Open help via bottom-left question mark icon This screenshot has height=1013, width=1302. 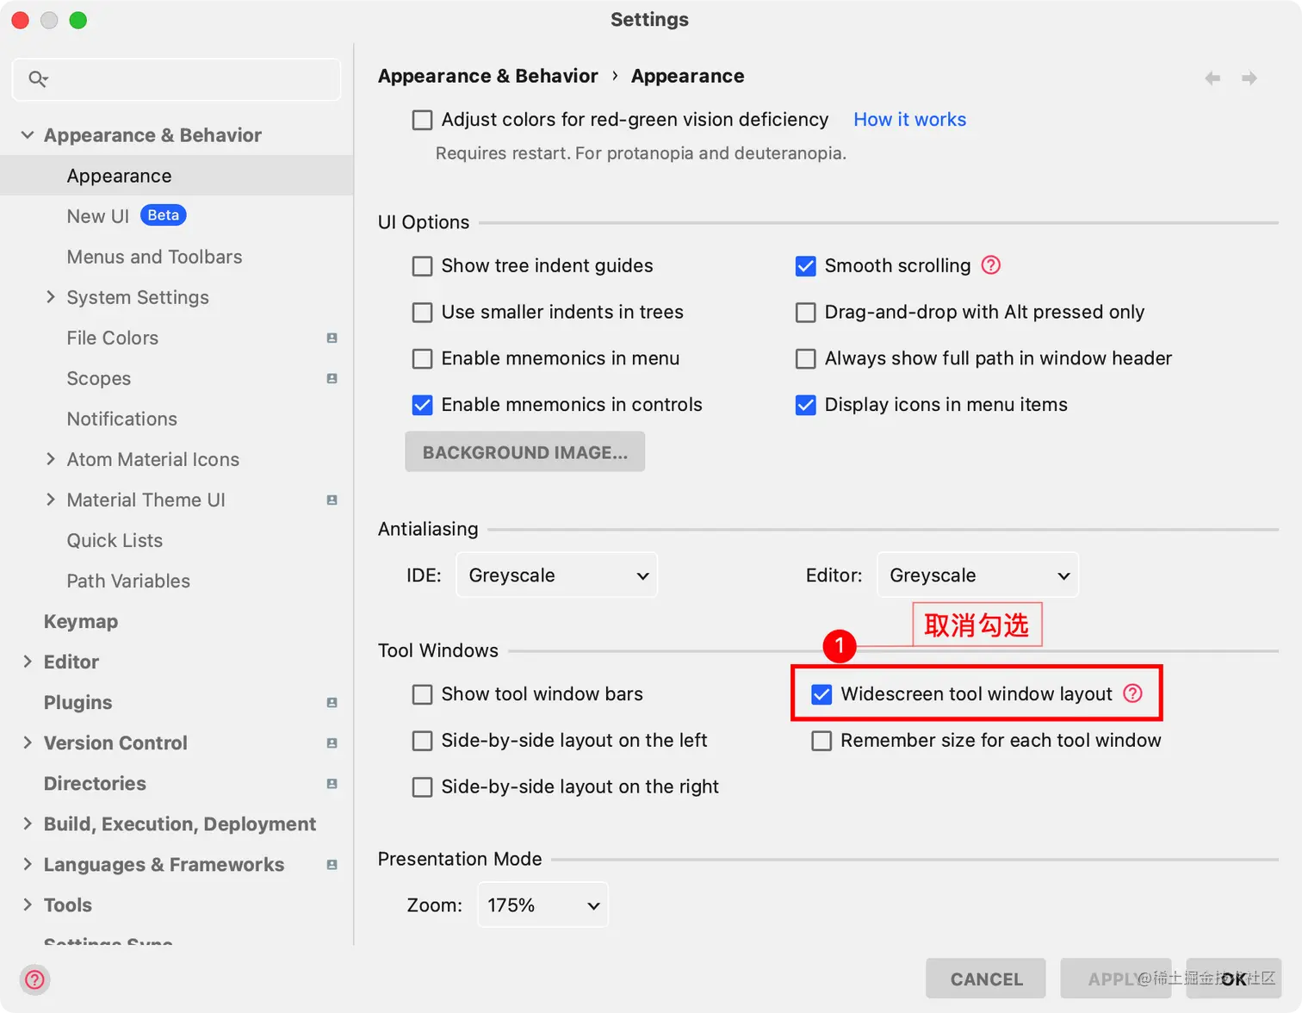click(x=34, y=979)
